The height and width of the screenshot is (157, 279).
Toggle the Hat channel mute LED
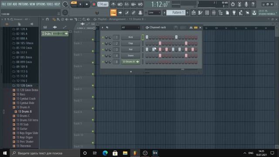coord(103,49)
